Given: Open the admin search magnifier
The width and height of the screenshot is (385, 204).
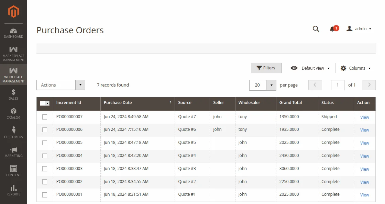Looking at the screenshot, I should 316,29.
